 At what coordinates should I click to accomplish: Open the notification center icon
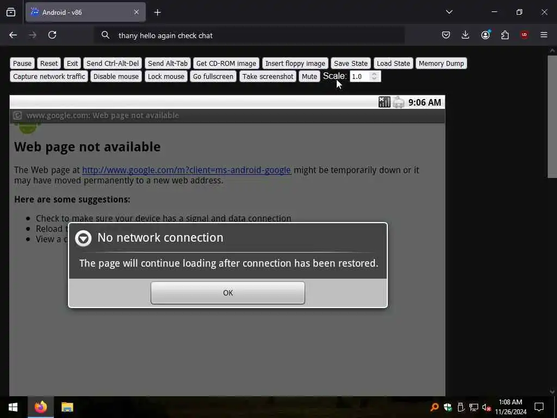539,407
